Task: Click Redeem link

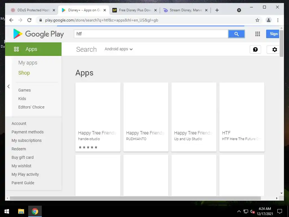Action: 19,149
